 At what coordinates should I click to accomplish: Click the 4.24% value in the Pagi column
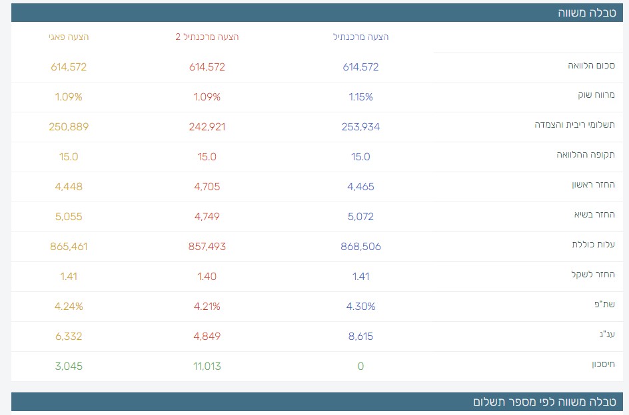[x=69, y=306]
